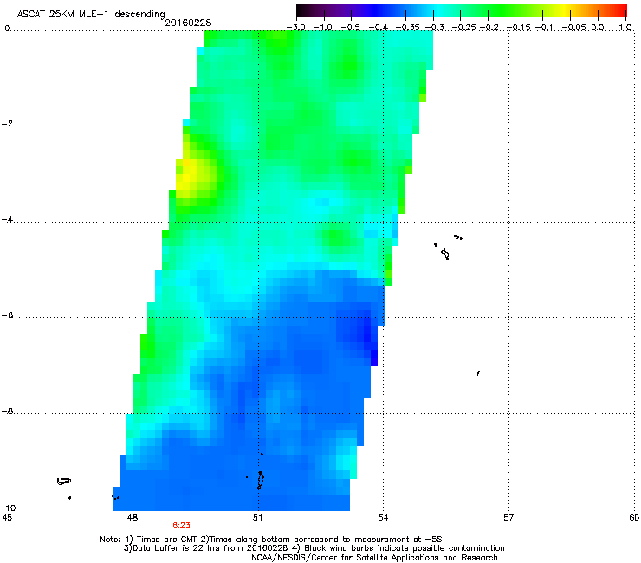Select the "-0.5" color bar label
Image resolution: width=641 pixels, height=563 pixels.
pos(350,28)
